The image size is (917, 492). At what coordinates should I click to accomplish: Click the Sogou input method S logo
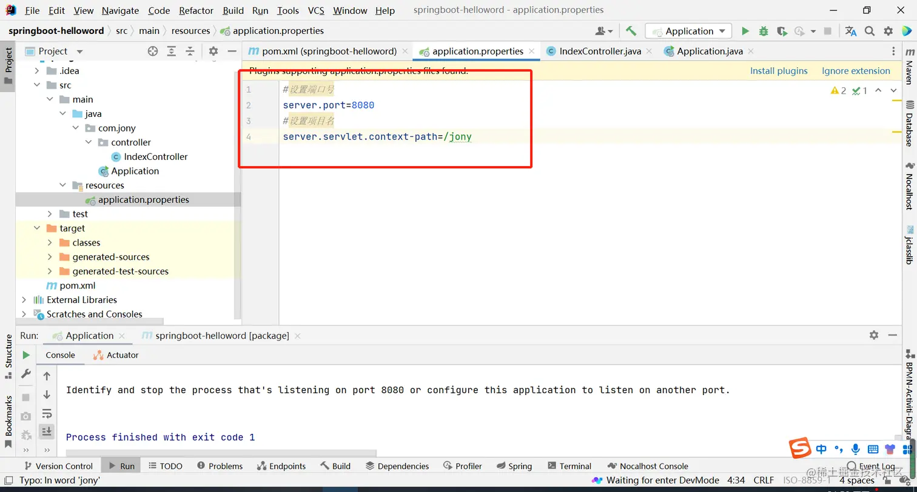[800, 448]
